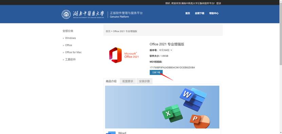Click the 正版软件管理与服务平台 Genuine Platform title
The height and width of the screenshot is (134, 282).
[126, 15]
